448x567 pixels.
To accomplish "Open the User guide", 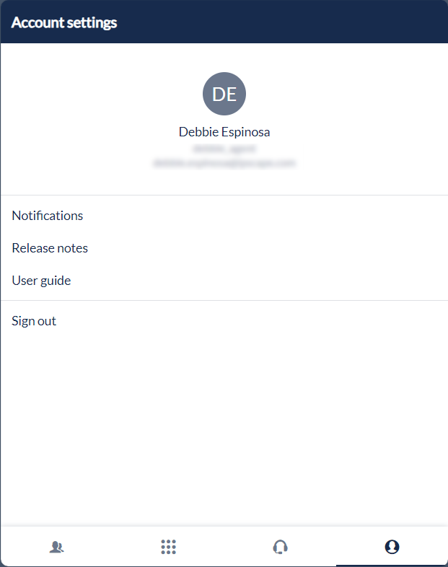I will (x=41, y=281).
